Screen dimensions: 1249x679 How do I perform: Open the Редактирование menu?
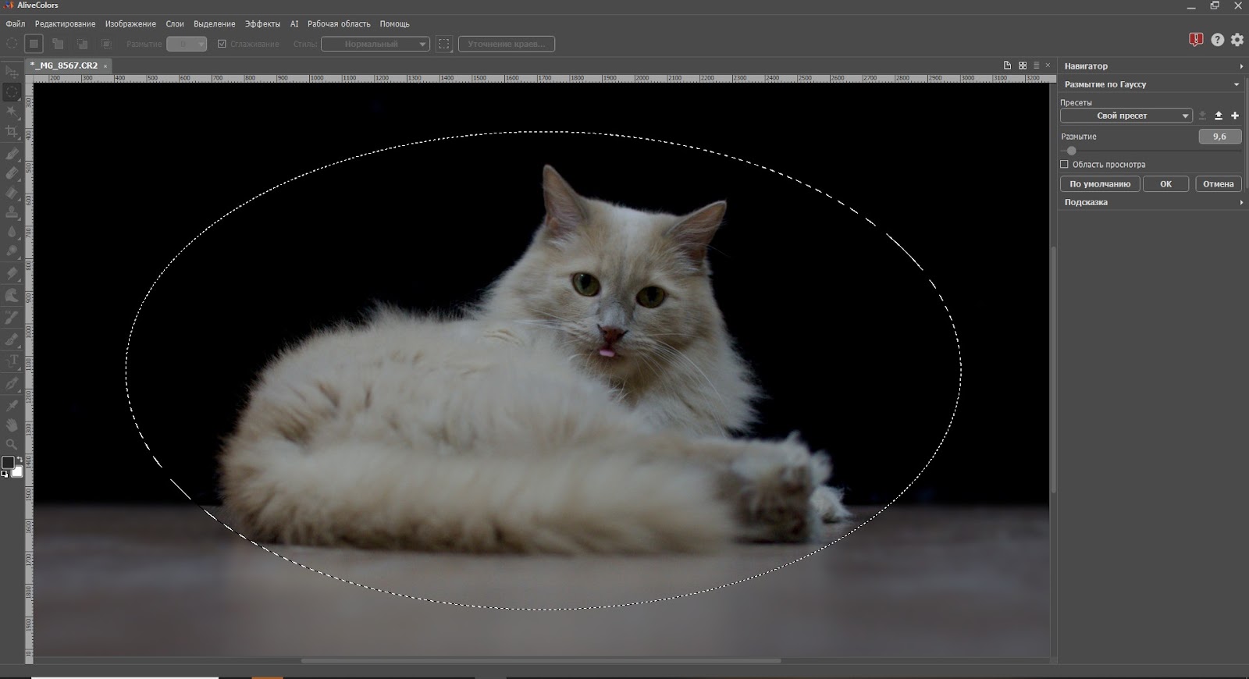pos(66,24)
